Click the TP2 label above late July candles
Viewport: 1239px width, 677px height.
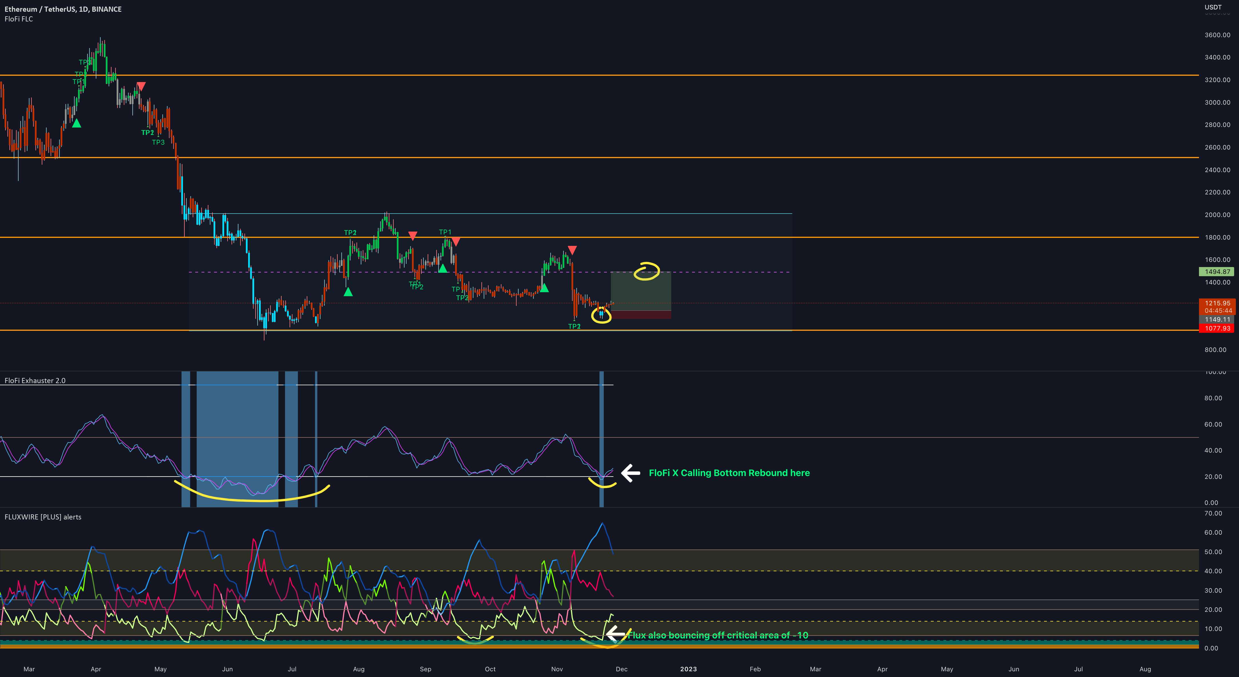350,233
